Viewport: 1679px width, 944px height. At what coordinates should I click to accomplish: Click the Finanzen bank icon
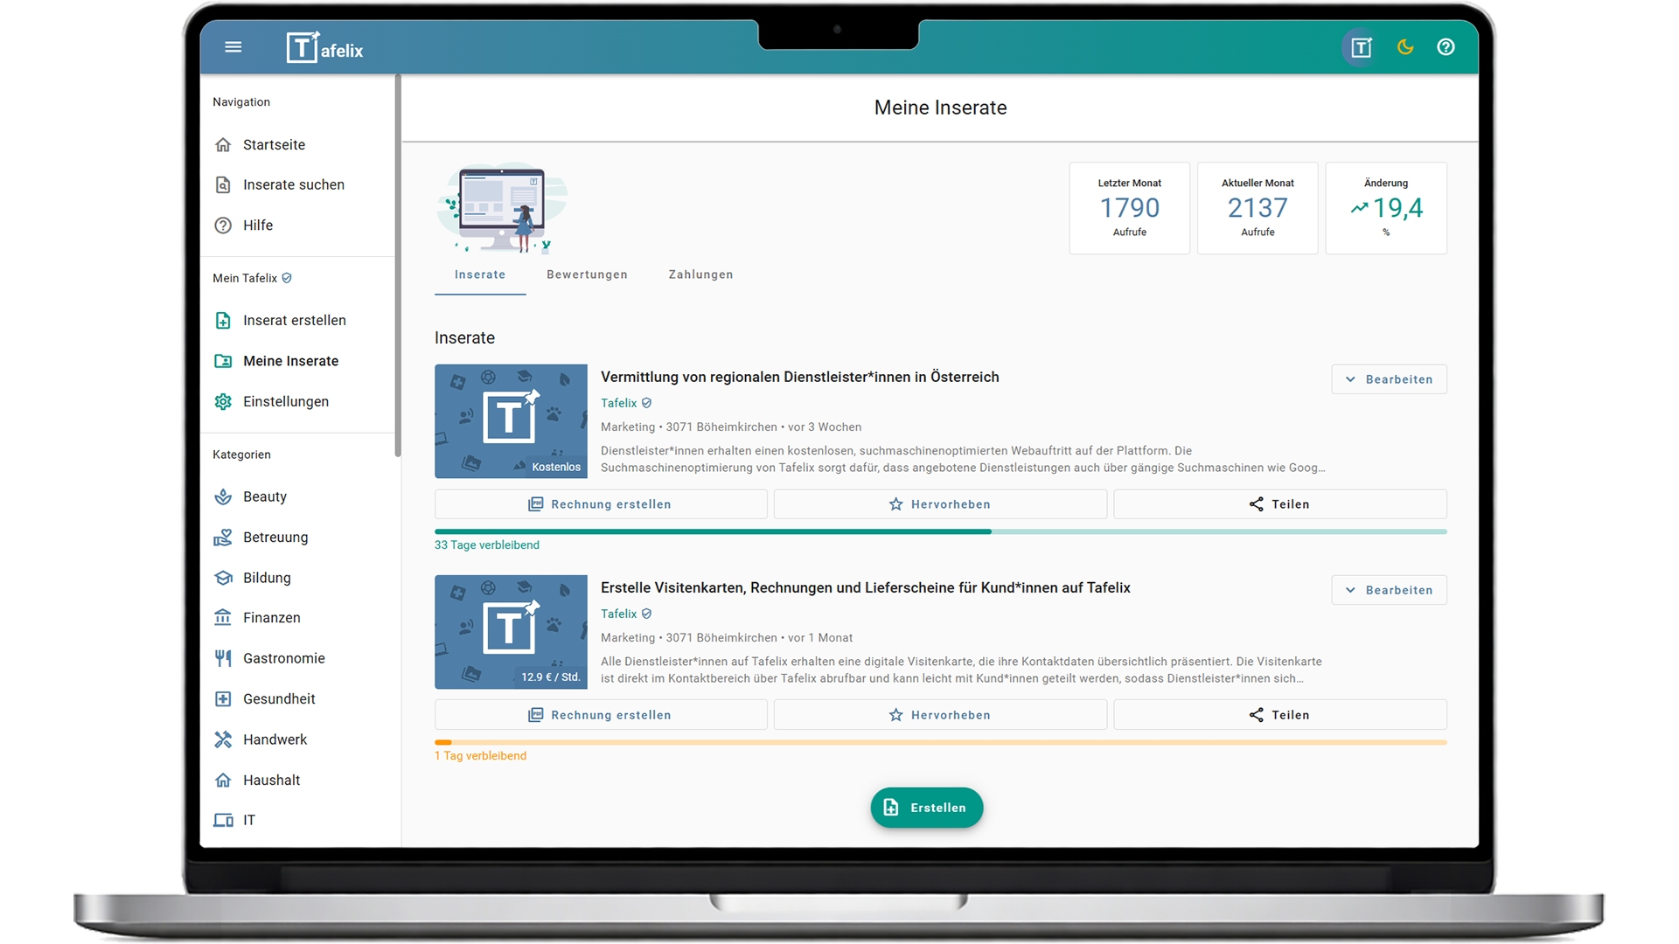point(223,618)
